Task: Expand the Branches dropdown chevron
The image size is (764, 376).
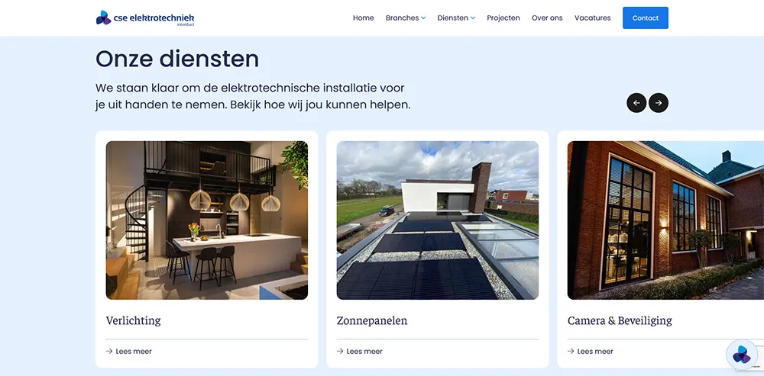Action: (423, 18)
